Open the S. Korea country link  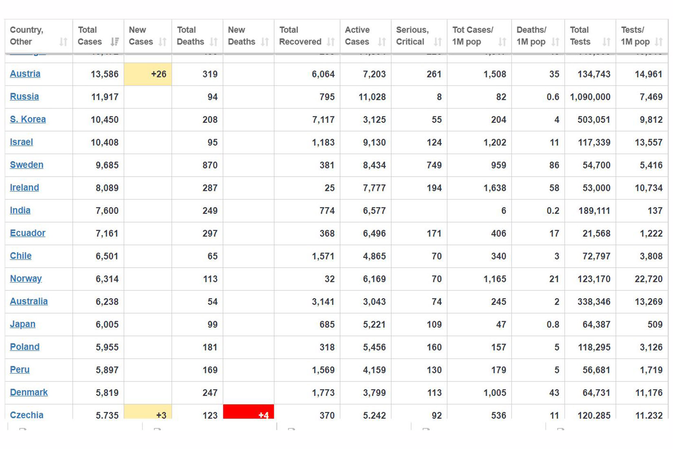click(x=28, y=119)
